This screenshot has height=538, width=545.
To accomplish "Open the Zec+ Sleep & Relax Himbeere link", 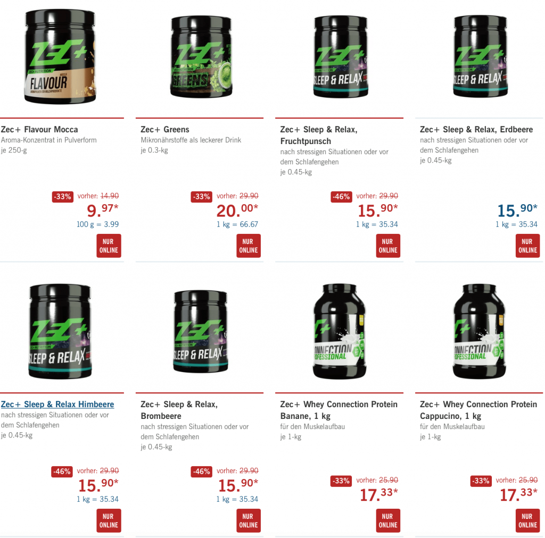I will [57, 405].
